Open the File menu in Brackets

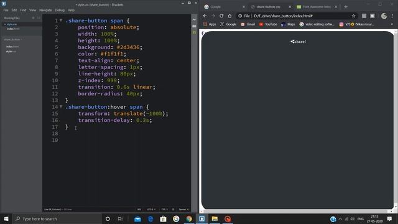tap(6, 10)
